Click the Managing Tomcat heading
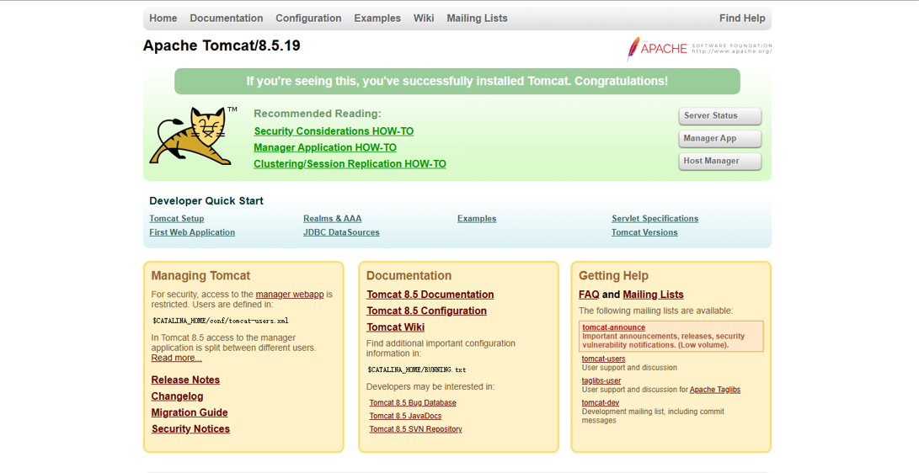Image resolution: width=919 pixels, height=473 pixels. point(200,276)
